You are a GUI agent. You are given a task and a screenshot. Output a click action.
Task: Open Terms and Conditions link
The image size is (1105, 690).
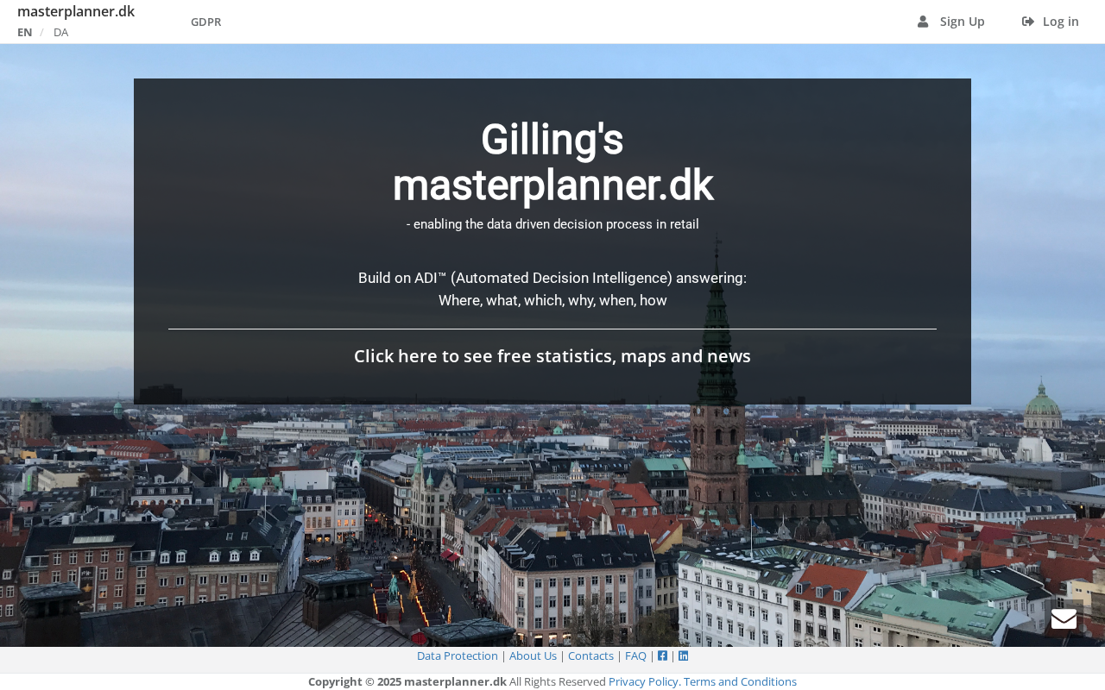click(x=740, y=681)
